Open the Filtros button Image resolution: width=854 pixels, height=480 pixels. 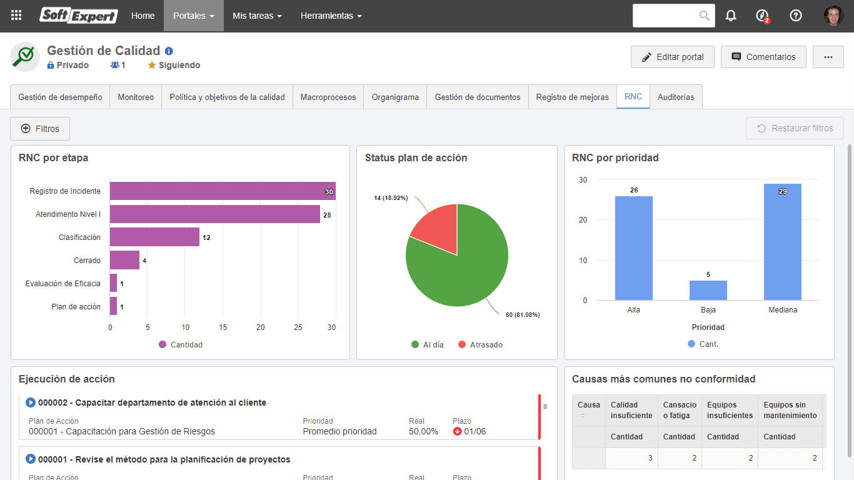point(40,129)
